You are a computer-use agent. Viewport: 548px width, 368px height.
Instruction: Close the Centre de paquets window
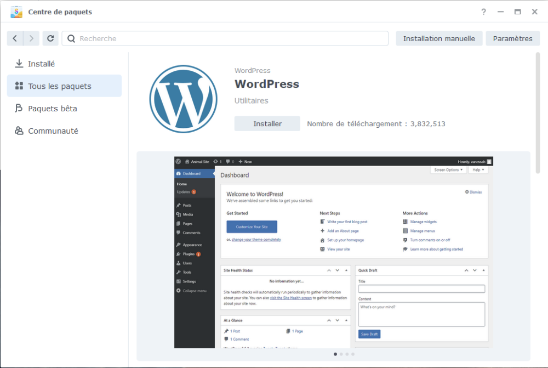coord(535,12)
